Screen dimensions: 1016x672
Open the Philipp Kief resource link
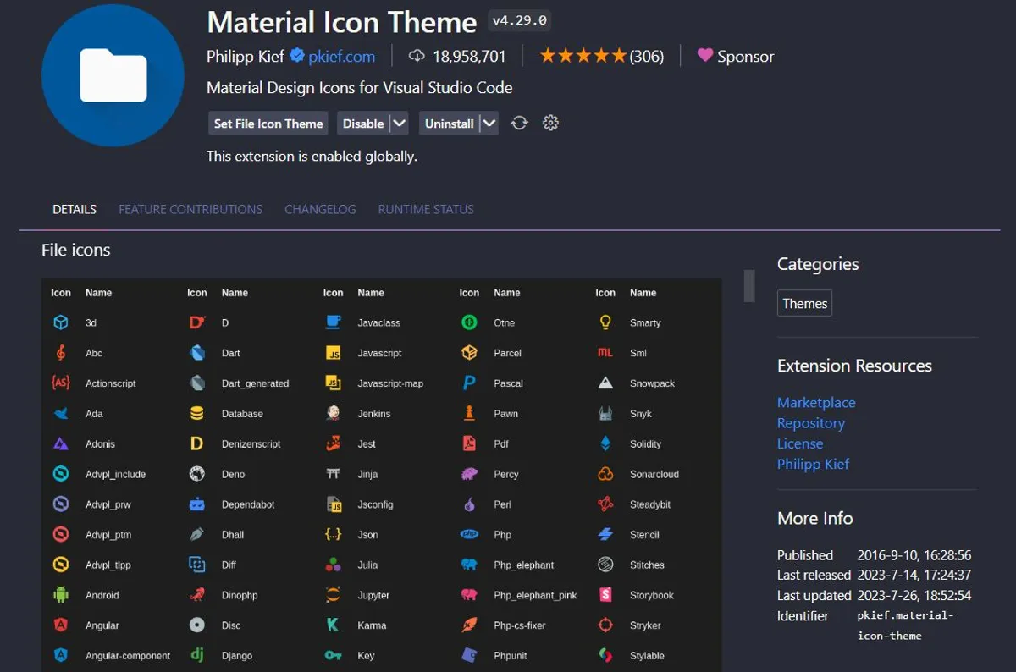813,464
